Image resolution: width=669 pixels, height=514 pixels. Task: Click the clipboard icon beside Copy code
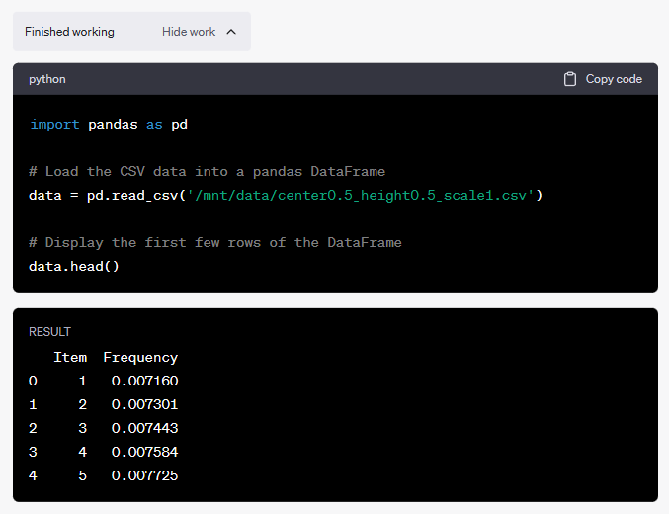point(570,79)
